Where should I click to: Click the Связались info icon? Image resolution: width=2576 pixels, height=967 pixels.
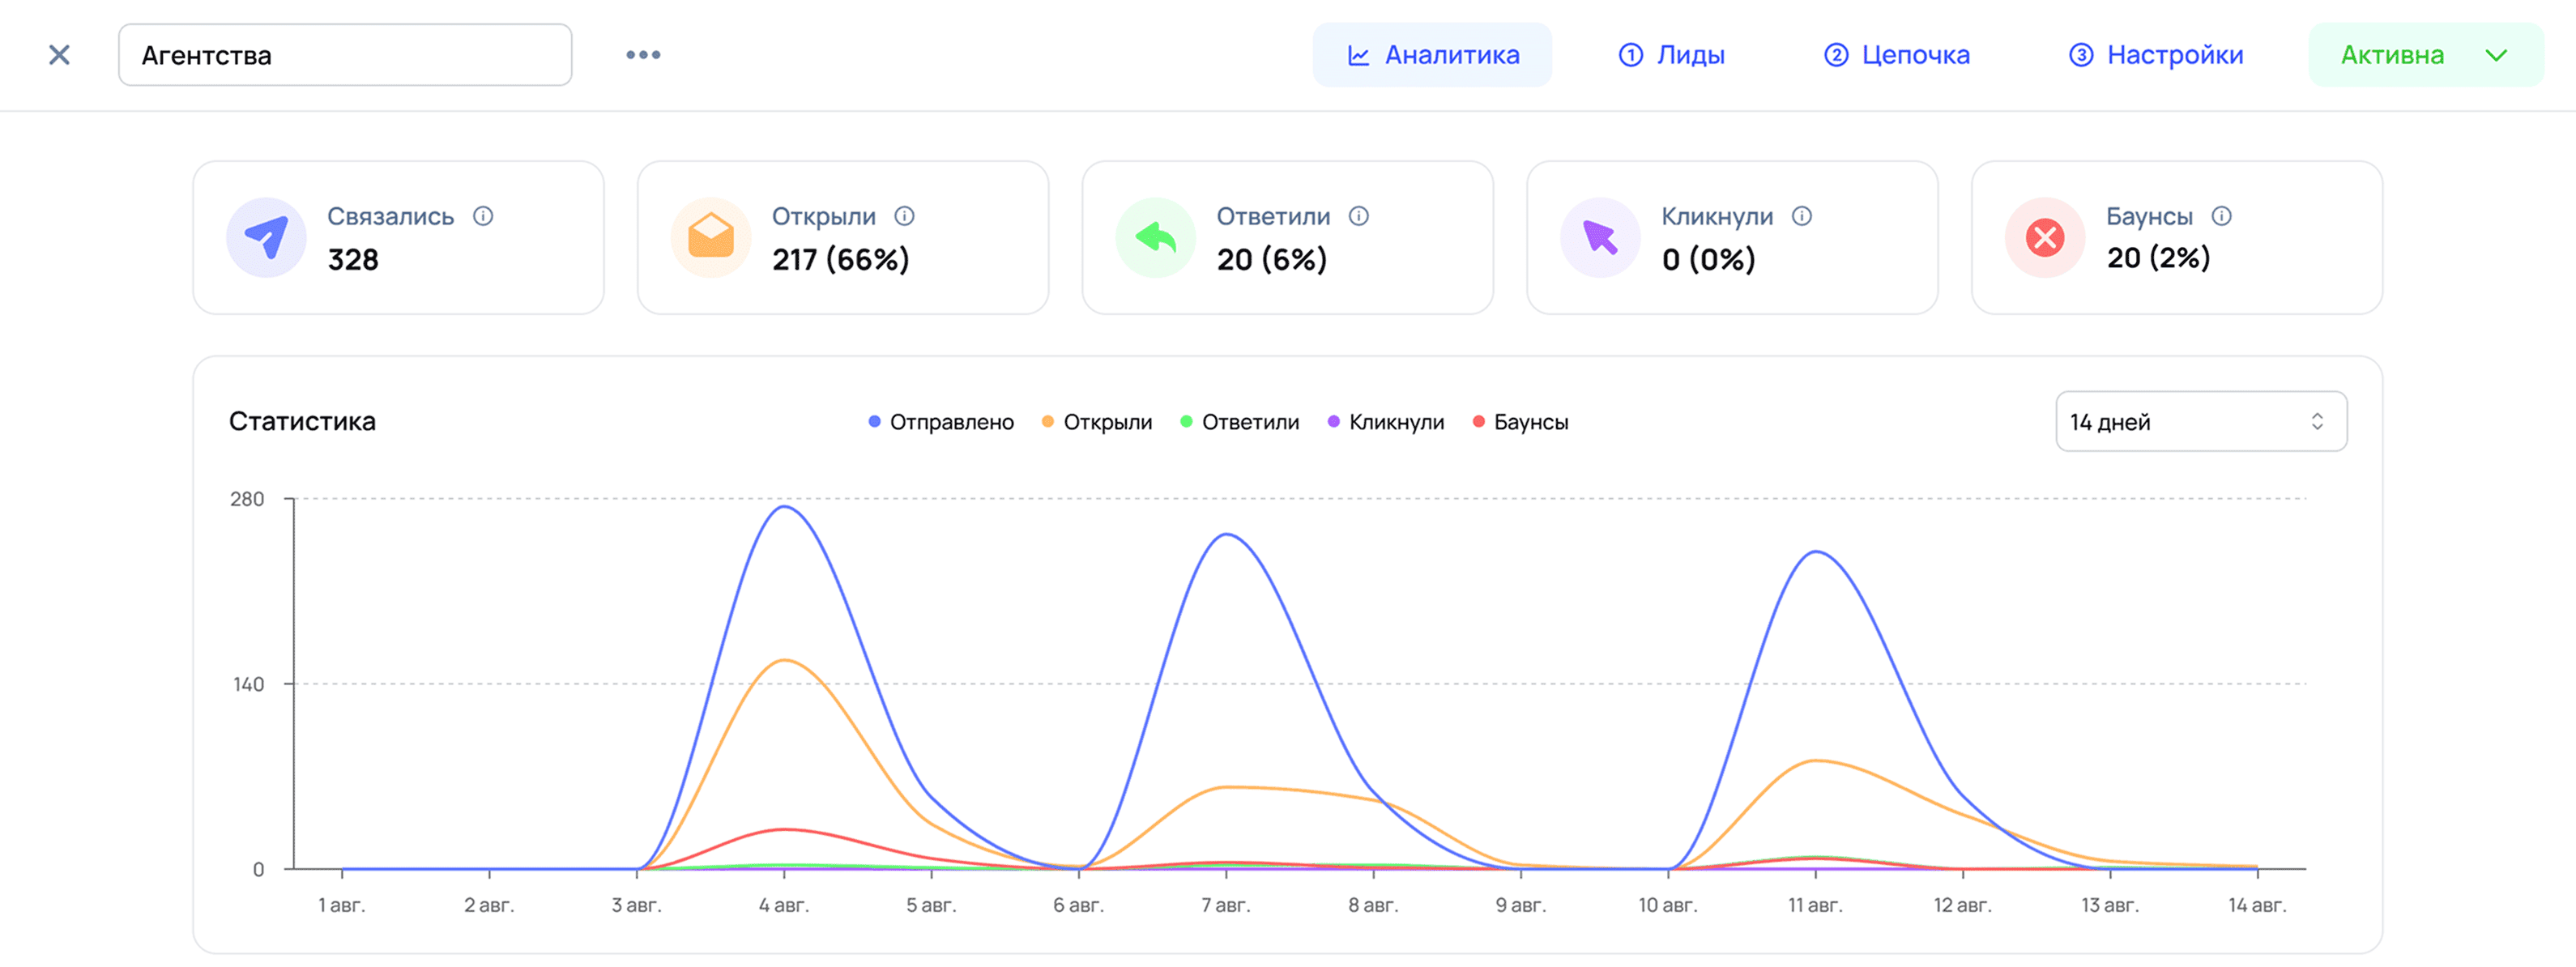point(483,216)
